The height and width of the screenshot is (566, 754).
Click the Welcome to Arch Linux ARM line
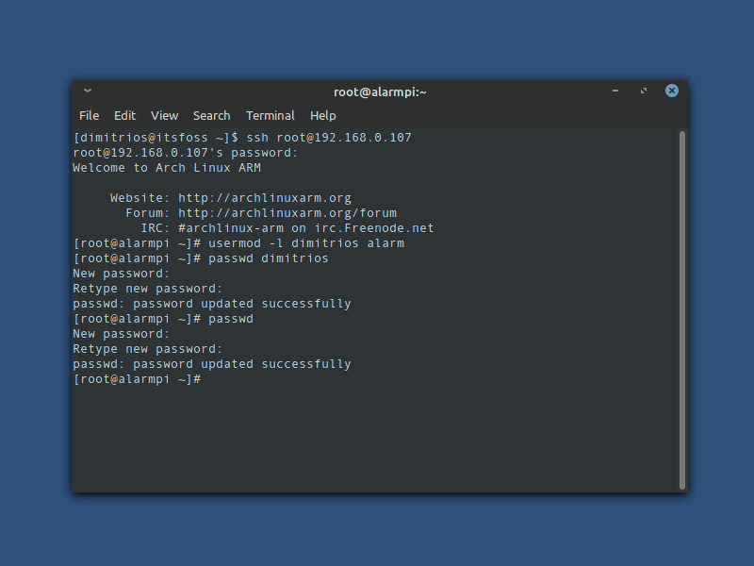[x=167, y=168]
